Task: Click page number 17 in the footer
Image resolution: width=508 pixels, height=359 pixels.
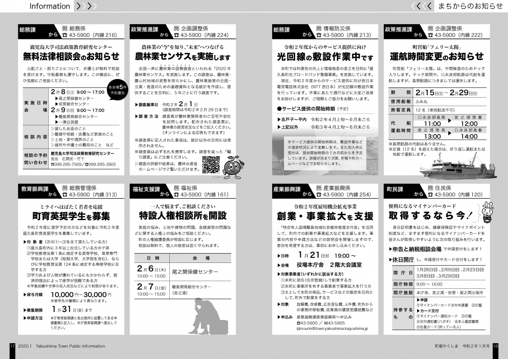Action: coord(12,346)
